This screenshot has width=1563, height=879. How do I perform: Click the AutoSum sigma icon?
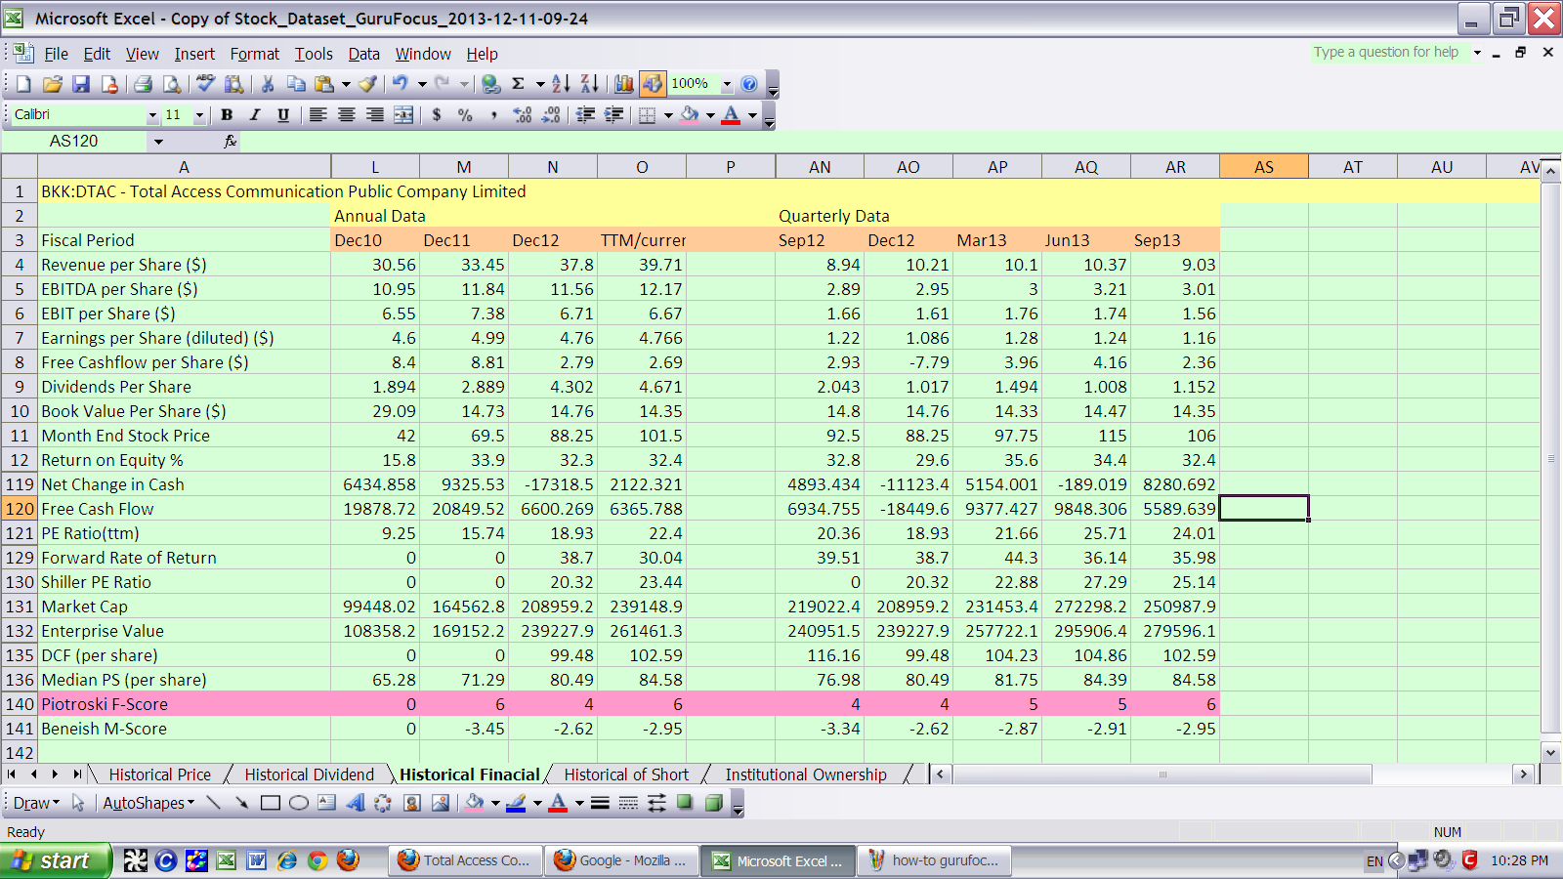(x=519, y=84)
